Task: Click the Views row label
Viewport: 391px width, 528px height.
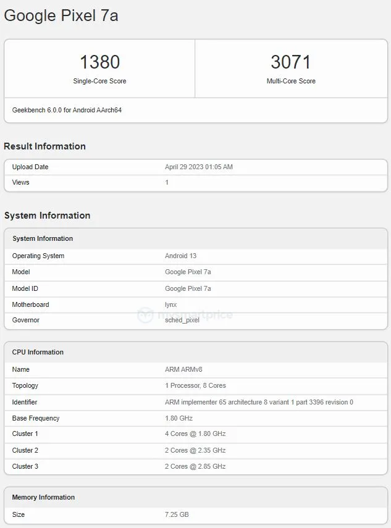Action: click(x=21, y=182)
